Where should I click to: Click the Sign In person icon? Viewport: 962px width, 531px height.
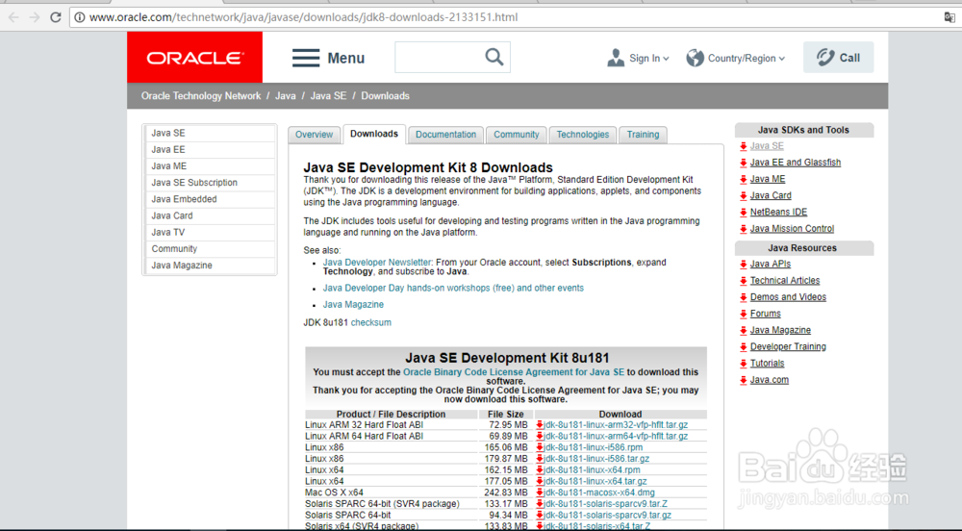click(x=616, y=58)
